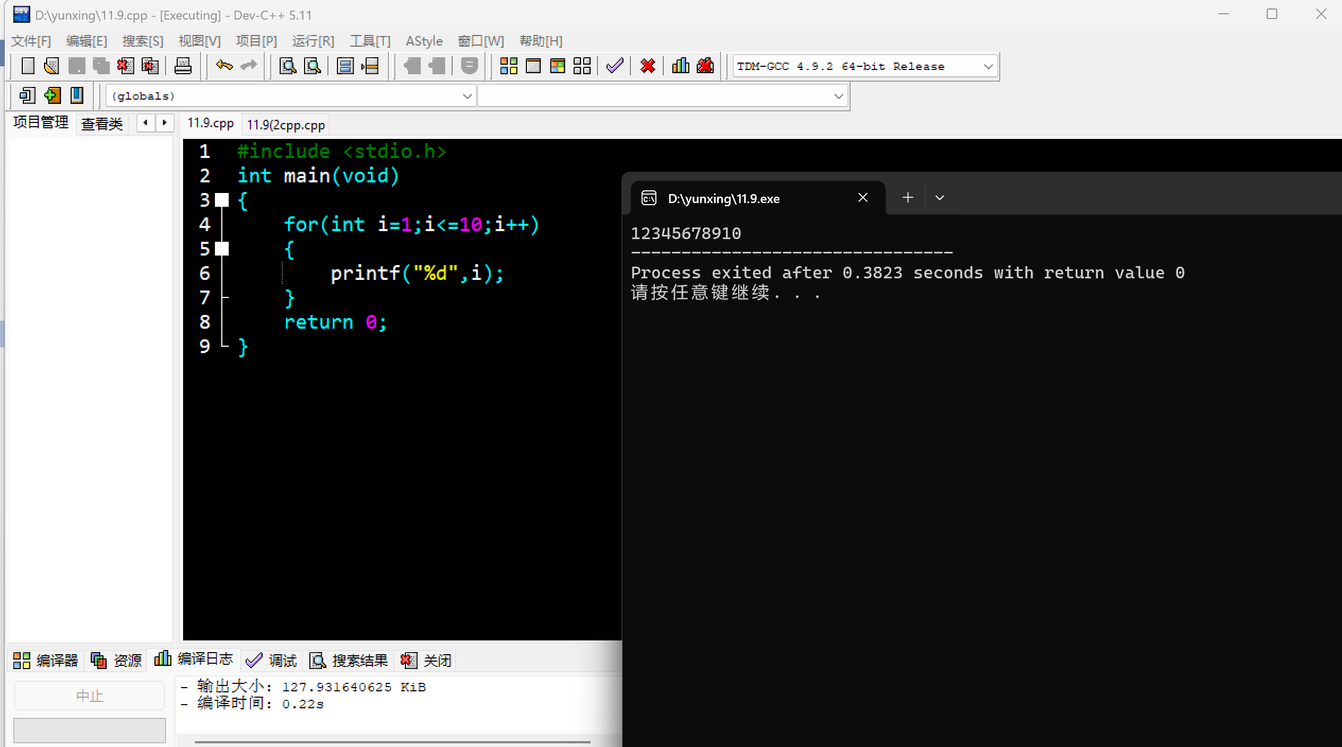Add a new terminal tab with plus button

tap(907, 198)
